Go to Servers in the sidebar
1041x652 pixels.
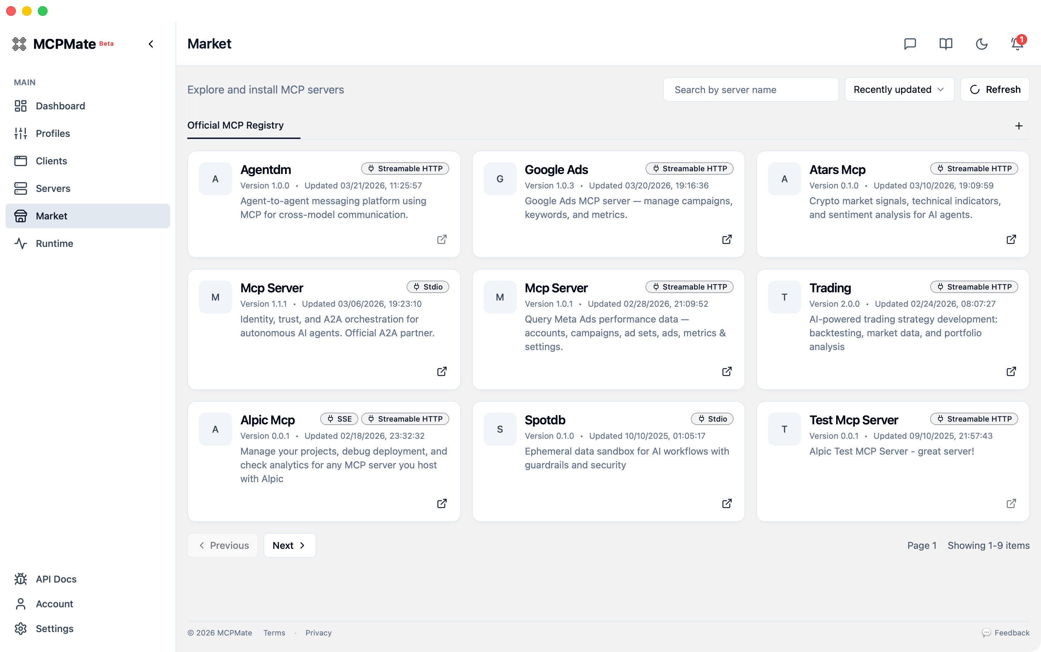pyautogui.click(x=53, y=188)
